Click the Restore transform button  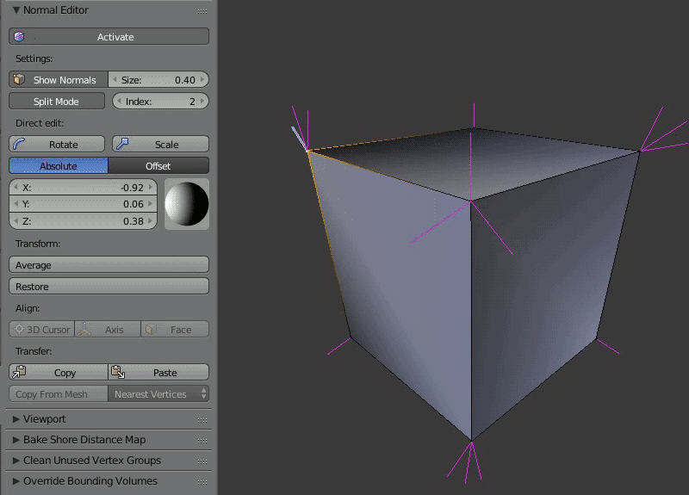pyautogui.click(x=109, y=287)
